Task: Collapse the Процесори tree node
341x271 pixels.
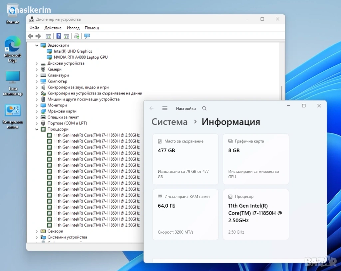Action: pyautogui.click(x=37, y=129)
